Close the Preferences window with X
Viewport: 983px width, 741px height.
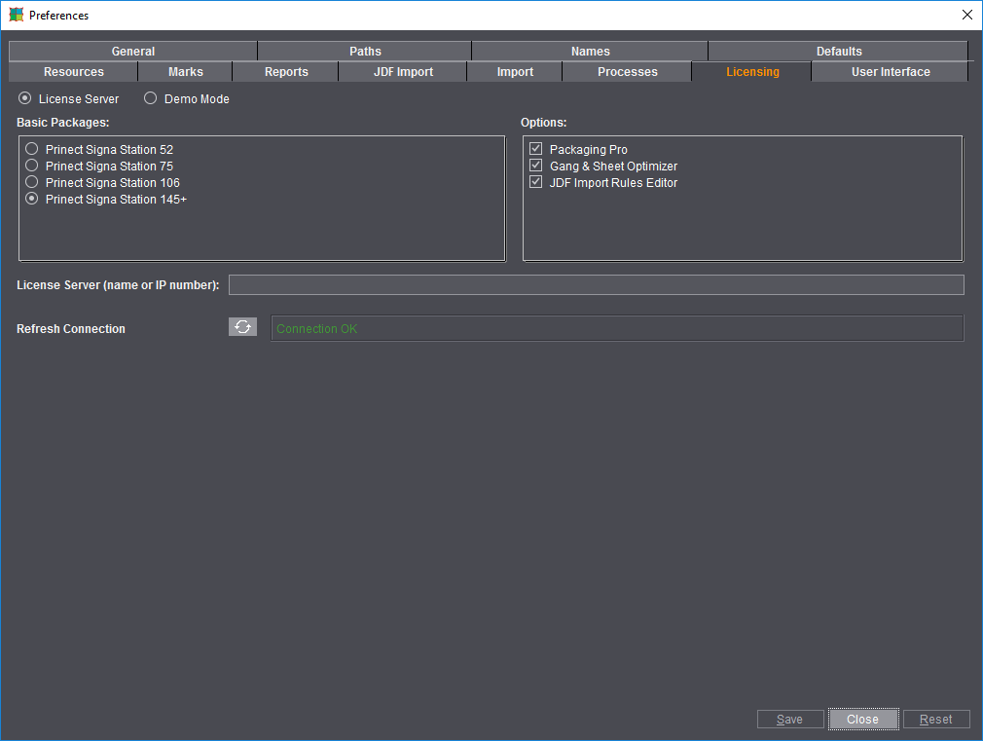pos(966,15)
